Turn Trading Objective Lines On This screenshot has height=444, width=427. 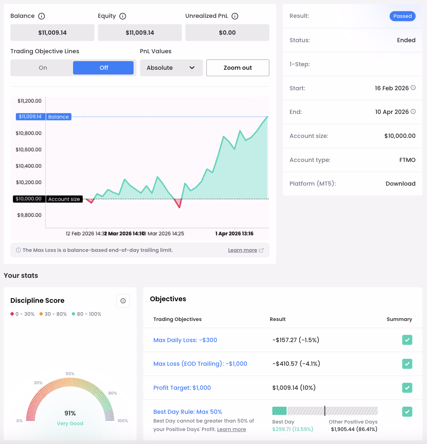(43, 68)
